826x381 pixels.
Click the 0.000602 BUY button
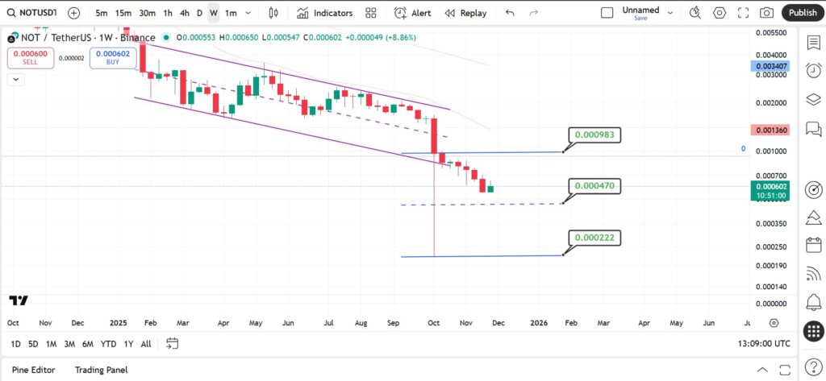113,58
